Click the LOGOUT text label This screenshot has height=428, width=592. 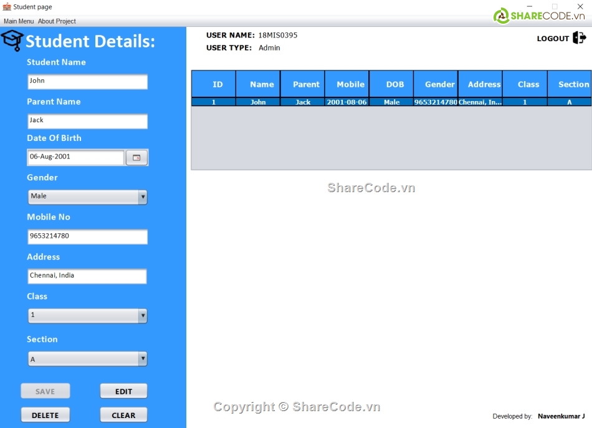tap(553, 39)
